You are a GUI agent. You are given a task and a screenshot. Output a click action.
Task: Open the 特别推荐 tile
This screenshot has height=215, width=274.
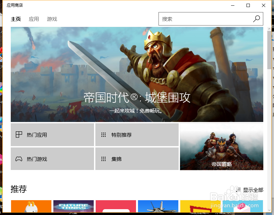coord(137,135)
